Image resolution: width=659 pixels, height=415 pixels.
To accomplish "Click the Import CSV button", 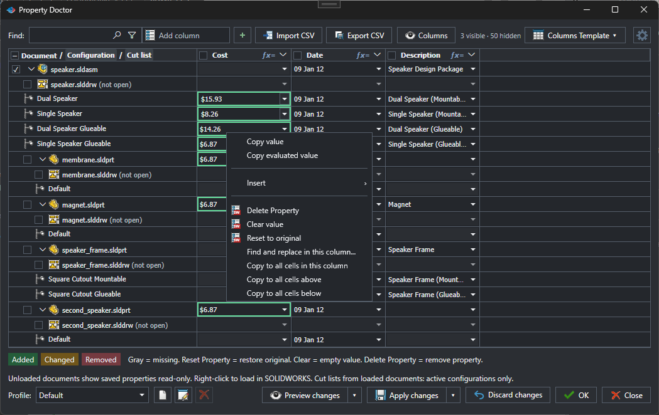I will click(288, 35).
